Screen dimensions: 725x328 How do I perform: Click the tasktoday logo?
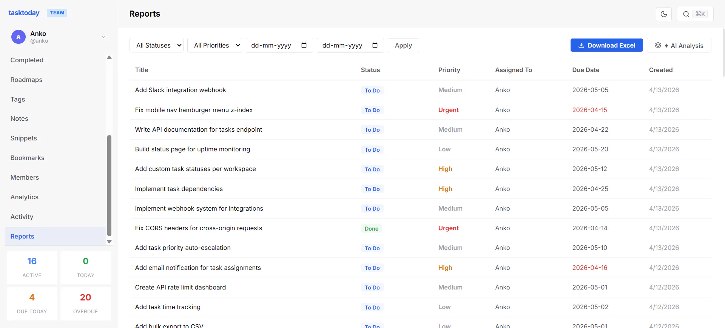24,13
